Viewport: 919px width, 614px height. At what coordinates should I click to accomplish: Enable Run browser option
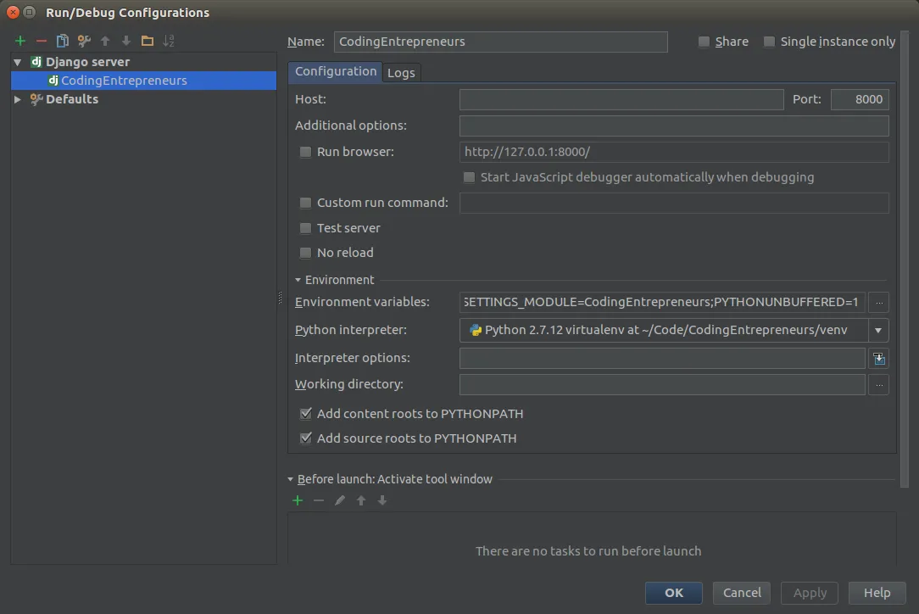click(x=305, y=152)
